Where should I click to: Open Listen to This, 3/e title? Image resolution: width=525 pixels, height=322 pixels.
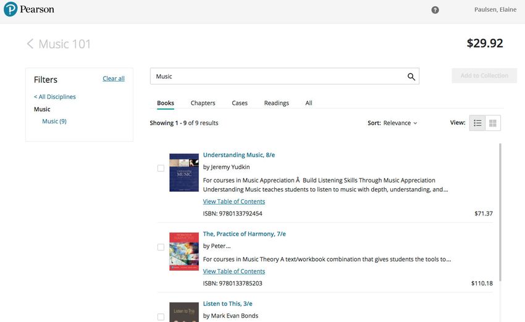228,303
